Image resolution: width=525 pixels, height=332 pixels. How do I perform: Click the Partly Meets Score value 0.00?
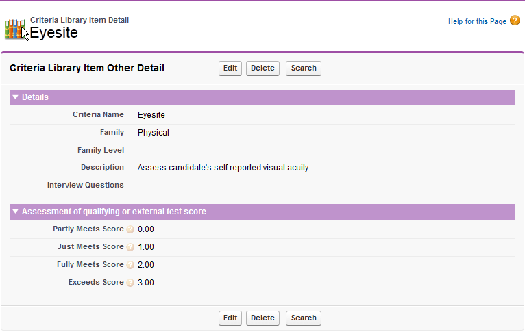coord(146,229)
